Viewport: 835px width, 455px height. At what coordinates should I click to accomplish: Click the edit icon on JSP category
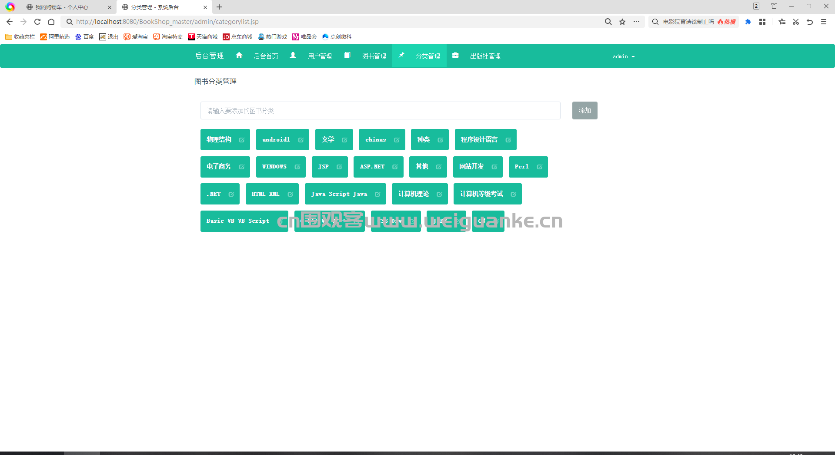coord(340,167)
